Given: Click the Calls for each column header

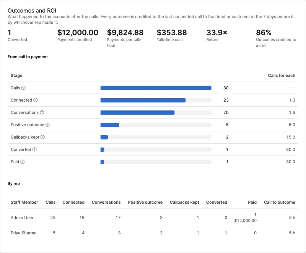Looking at the screenshot, I should pos(282,75).
